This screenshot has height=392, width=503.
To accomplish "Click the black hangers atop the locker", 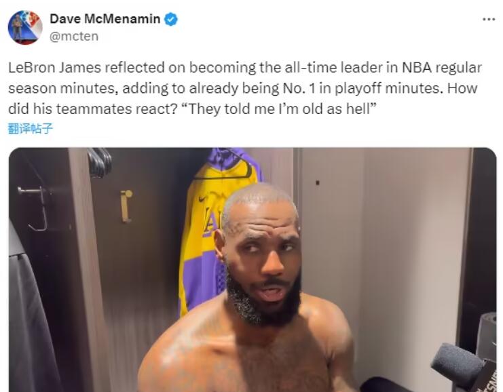I will point(100,162).
